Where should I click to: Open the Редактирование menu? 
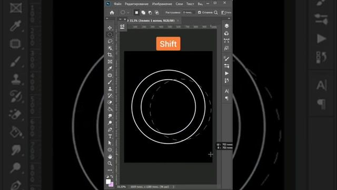136,4
